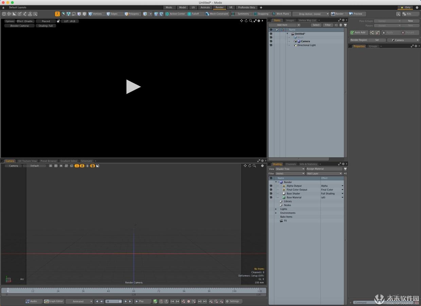The height and width of the screenshot is (306, 421).
Task: Hide the Directional Light in the item list
Action: click(271, 45)
